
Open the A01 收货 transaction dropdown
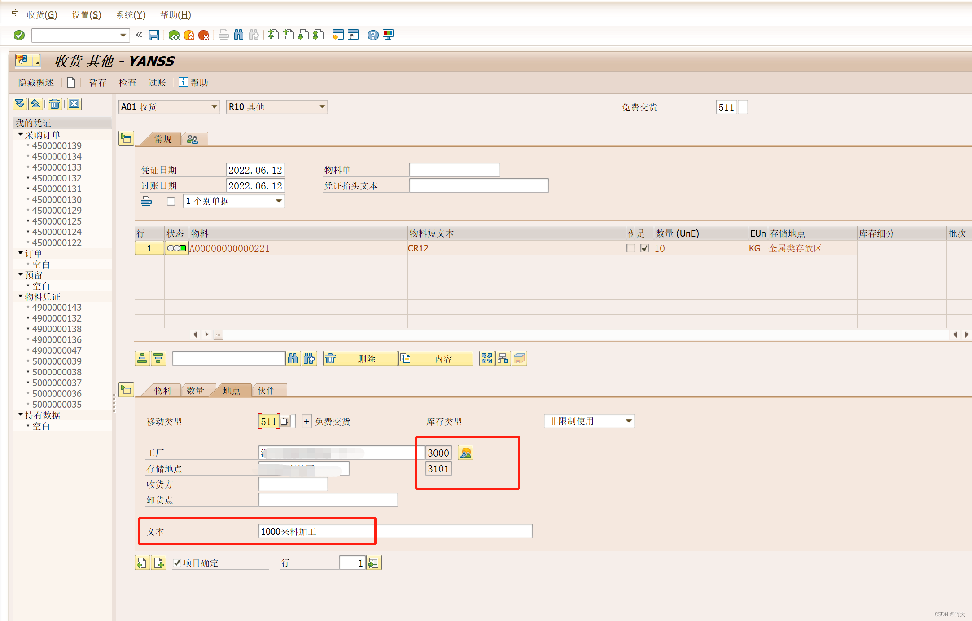pyautogui.click(x=214, y=107)
